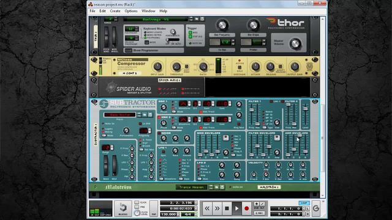Click Subtractor Osc 1 Waveform stepper
This screenshot has height=220, width=392.
189,103
